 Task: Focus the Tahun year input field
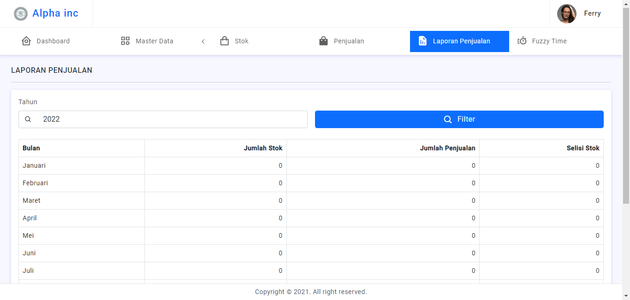pos(171,119)
